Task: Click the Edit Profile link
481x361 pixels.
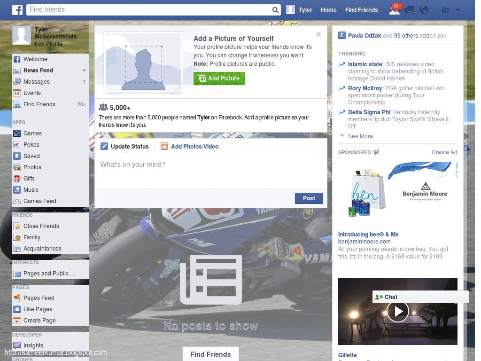Action: 48,44
